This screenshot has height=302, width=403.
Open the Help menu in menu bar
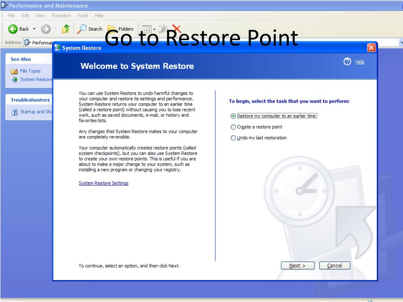[99, 16]
